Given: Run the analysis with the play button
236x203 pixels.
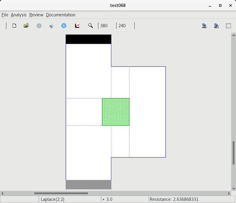Looking at the screenshot, I should point(64,26).
